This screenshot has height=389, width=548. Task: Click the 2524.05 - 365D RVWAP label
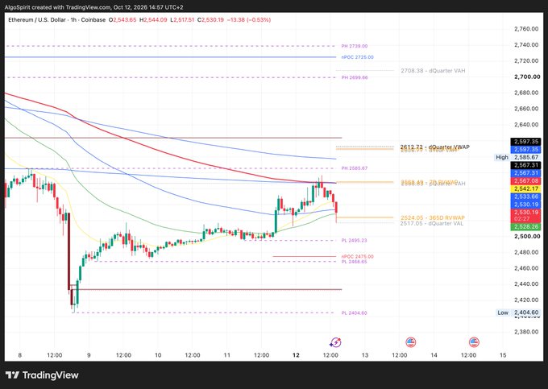tap(433, 217)
